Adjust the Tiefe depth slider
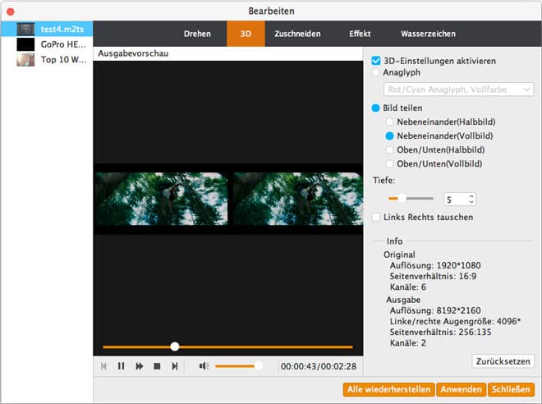Image resolution: width=542 pixels, height=404 pixels. pos(402,198)
